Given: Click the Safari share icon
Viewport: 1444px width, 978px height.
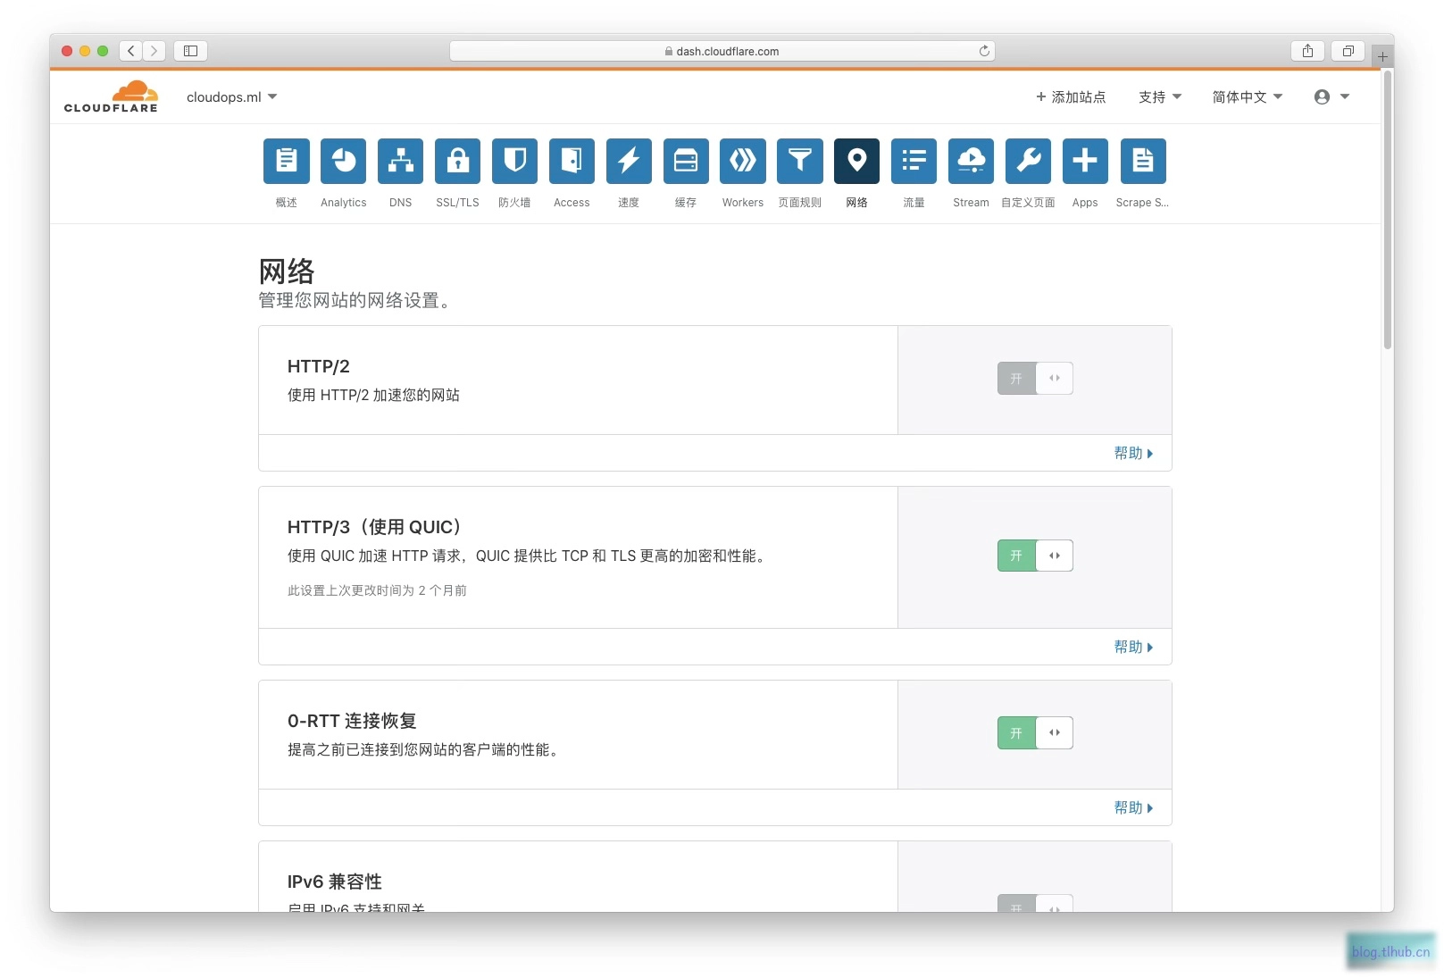Looking at the screenshot, I should click(1307, 51).
